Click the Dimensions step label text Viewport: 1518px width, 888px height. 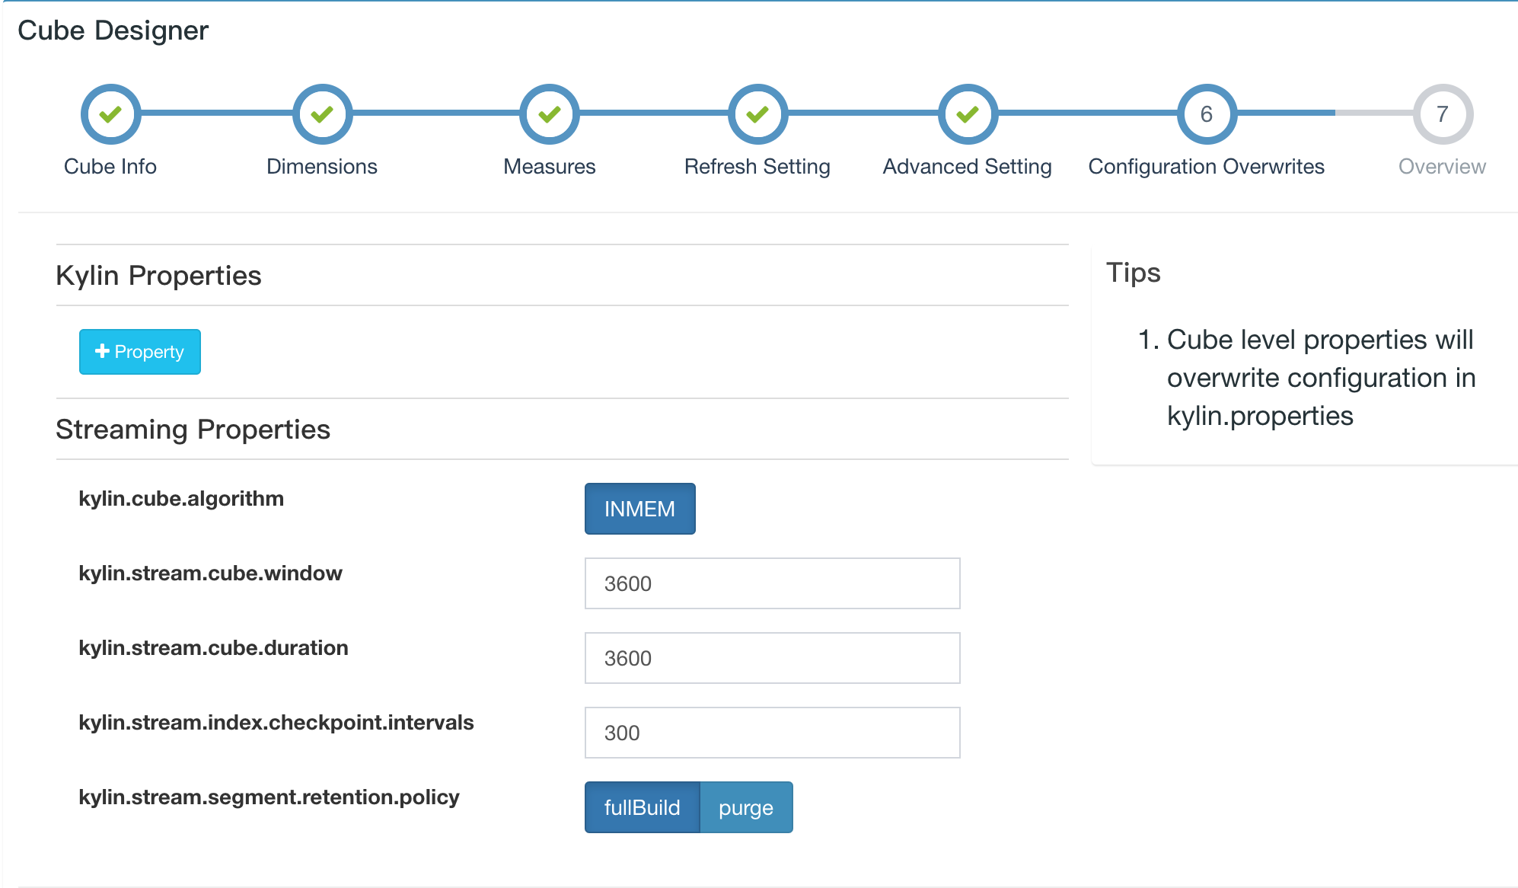coord(321,167)
